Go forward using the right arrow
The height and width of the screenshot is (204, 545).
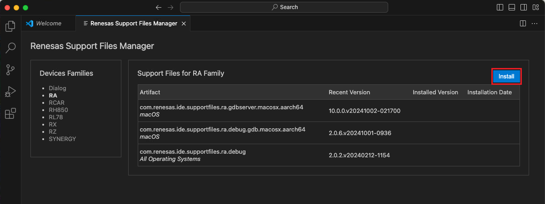click(170, 7)
